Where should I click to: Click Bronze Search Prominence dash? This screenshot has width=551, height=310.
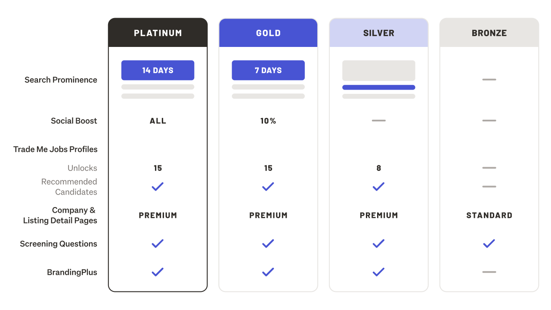[489, 80]
